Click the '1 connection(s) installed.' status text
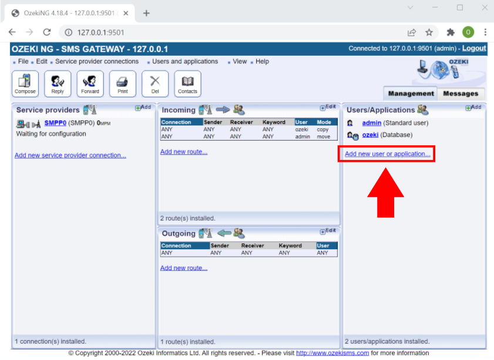Viewport: 494px width, 360px height. pyautogui.click(x=51, y=342)
